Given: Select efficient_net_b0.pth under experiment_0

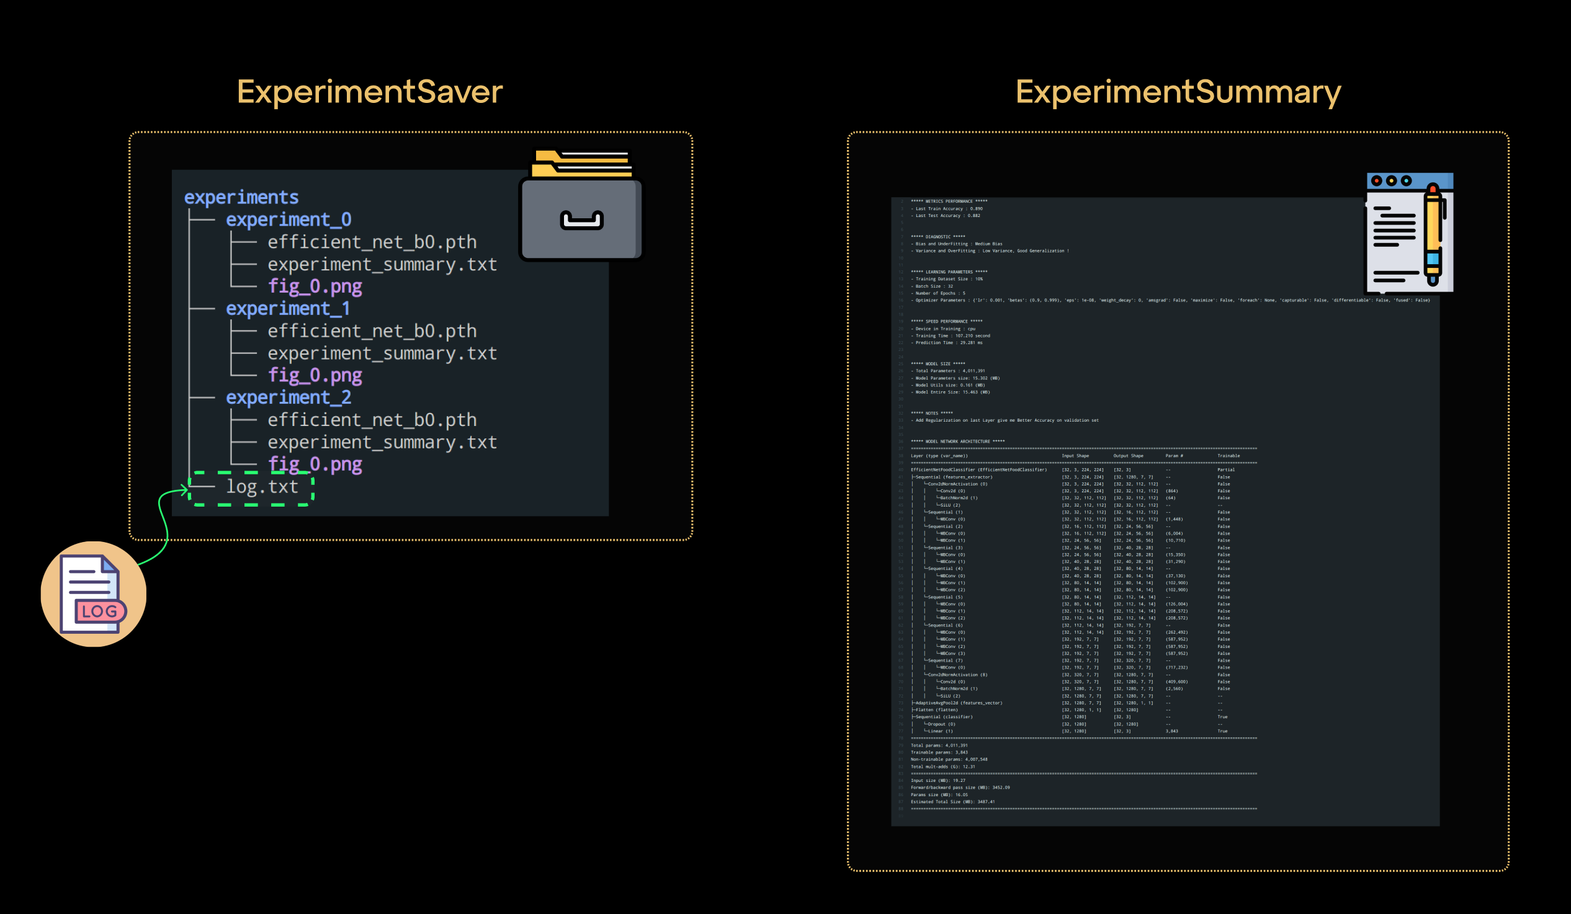Looking at the screenshot, I should (372, 242).
